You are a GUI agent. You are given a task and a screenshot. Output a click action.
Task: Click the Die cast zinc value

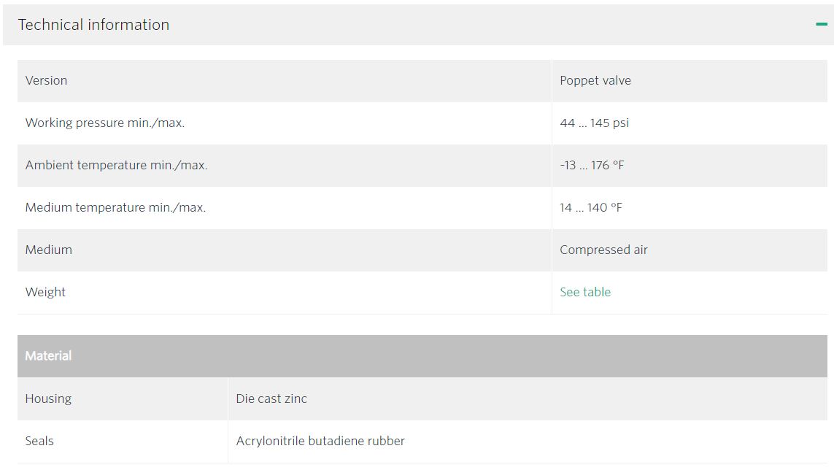click(271, 398)
